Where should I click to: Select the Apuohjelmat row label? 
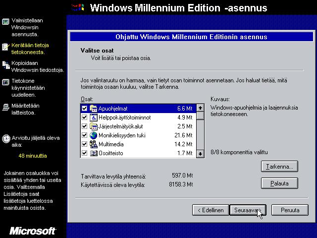(x=113, y=109)
